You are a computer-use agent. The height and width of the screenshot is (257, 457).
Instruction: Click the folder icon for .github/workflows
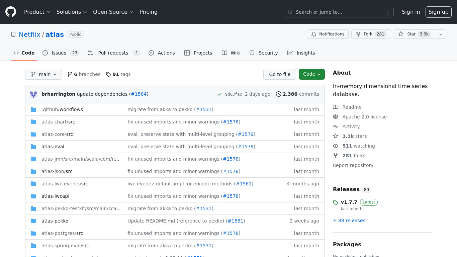point(33,109)
